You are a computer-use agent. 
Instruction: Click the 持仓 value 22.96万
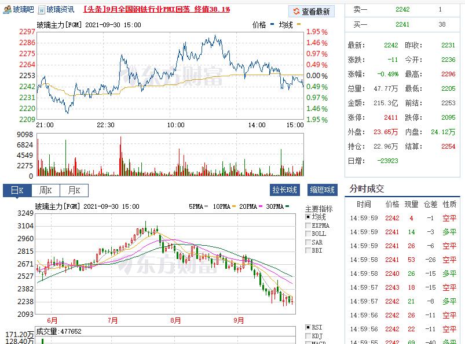click(386, 146)
